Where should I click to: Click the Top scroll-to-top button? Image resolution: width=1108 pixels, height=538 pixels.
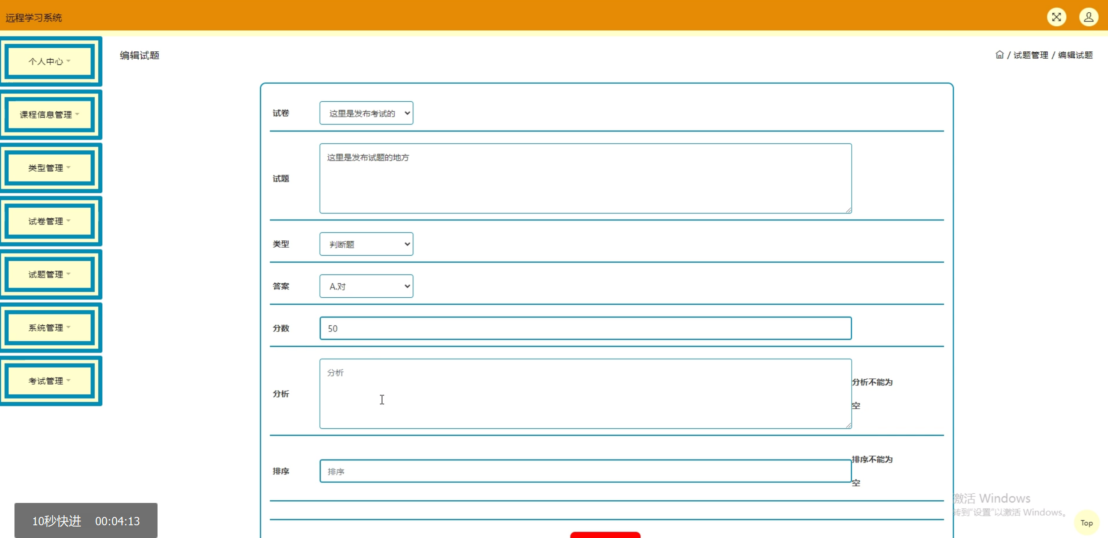(x=1086, y=523)
